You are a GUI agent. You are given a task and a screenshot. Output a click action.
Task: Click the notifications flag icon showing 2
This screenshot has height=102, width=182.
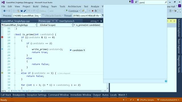tap(131, 2)
